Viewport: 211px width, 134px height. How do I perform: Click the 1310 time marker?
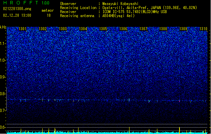coord(203,29)
